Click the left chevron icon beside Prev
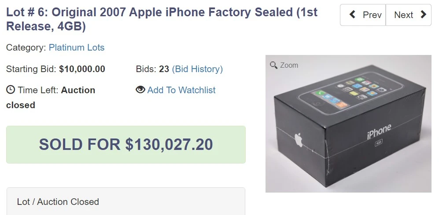439x215 pixels. [x=352, y=15]
